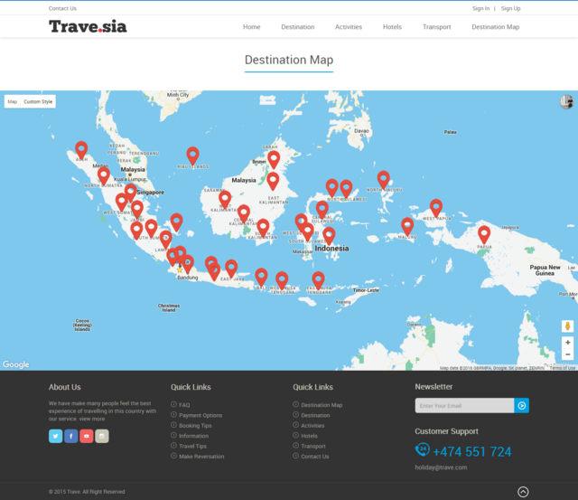This screenshot has height=500, width=578.
Task: Open the Transport menu item
Action: click(x=437, y=27)
